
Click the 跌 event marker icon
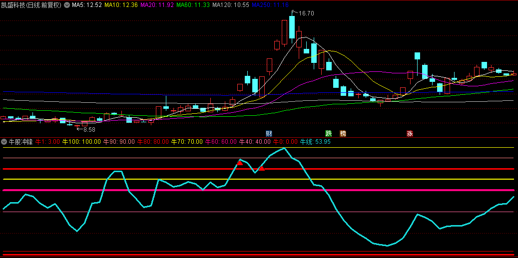[329, 133]
